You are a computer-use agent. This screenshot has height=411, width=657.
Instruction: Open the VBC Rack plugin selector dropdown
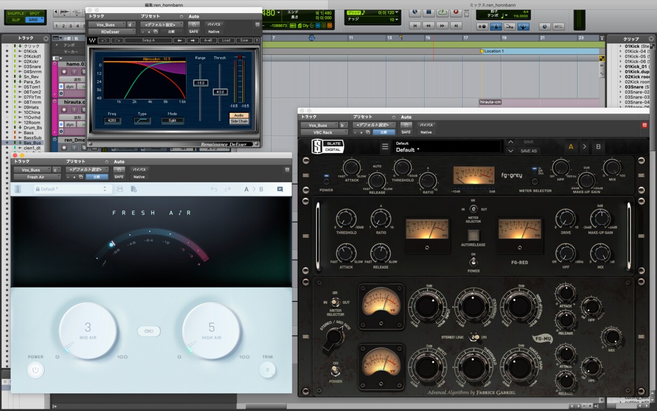tap(324, 132)
